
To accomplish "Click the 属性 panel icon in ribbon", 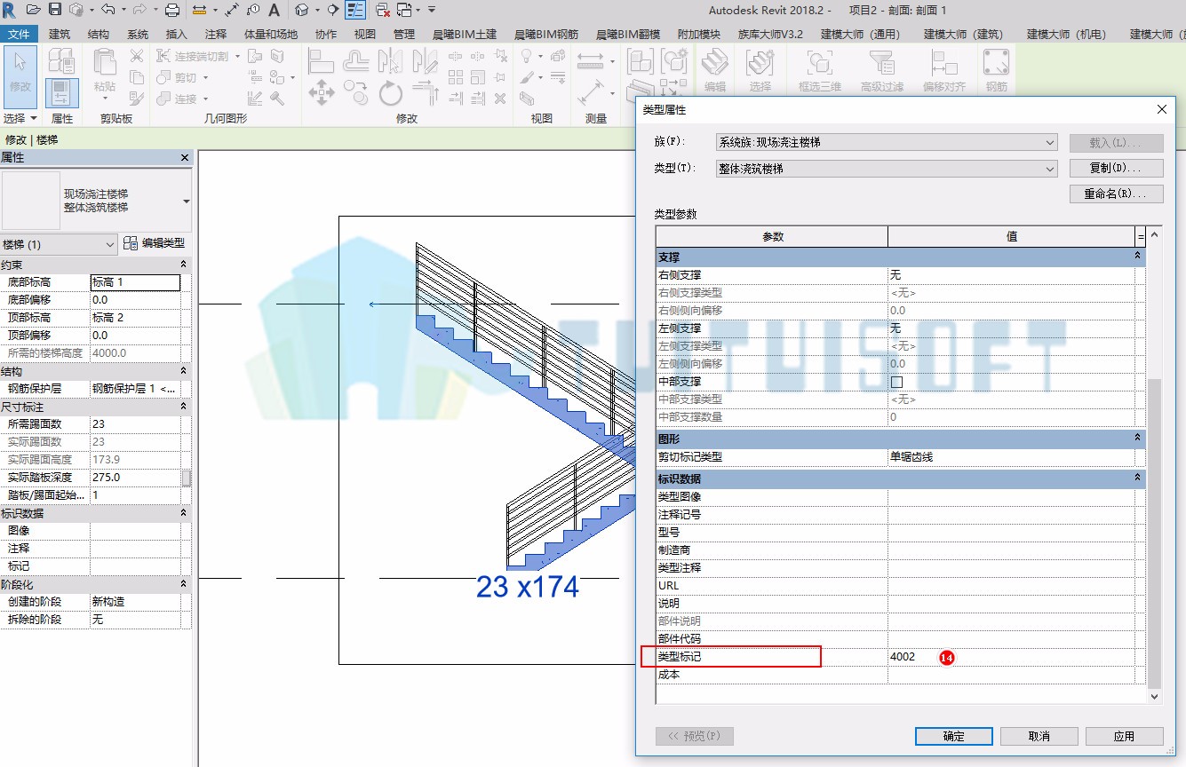I will coord(61,92).
